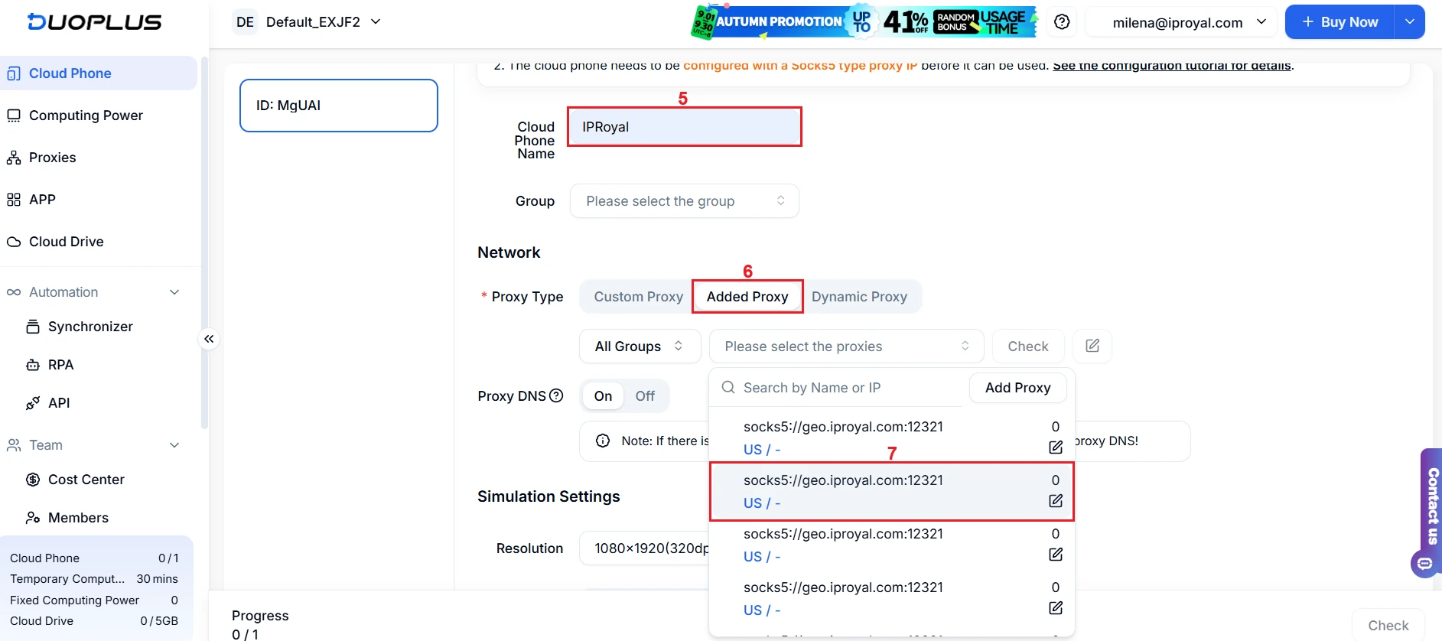Viewport: 1442px width, 641px height.
Task: Click the help question mark icon in header
Action: coord(1062,22)
